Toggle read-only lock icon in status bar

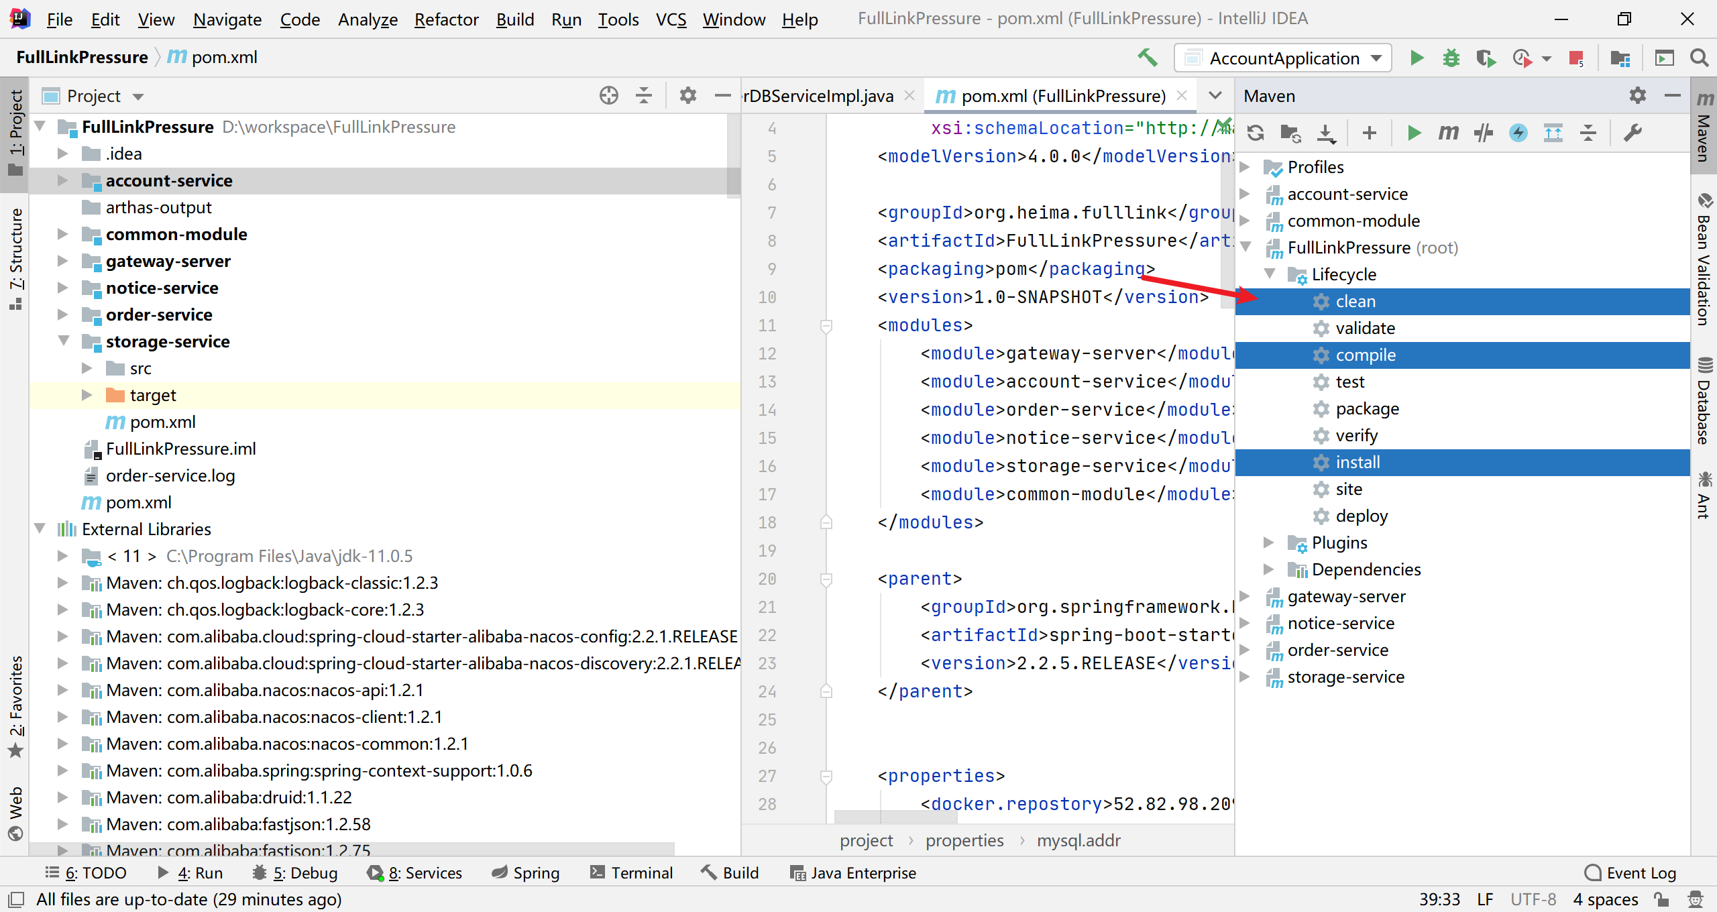[x=1661, y=899]
